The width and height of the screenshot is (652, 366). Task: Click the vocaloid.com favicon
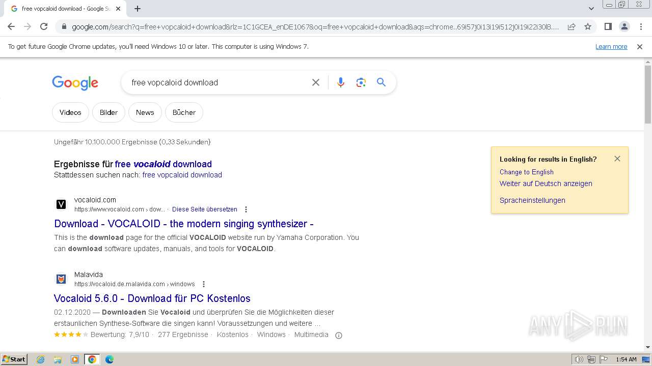[x=61, y=204]
